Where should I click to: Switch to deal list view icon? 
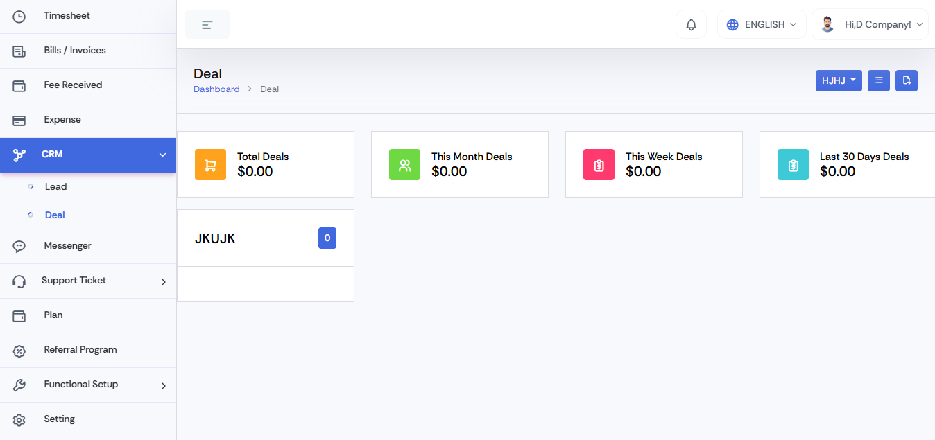[879, 80]
